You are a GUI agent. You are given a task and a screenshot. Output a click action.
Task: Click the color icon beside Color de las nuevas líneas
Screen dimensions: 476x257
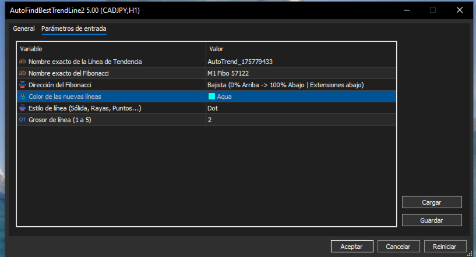23,97
